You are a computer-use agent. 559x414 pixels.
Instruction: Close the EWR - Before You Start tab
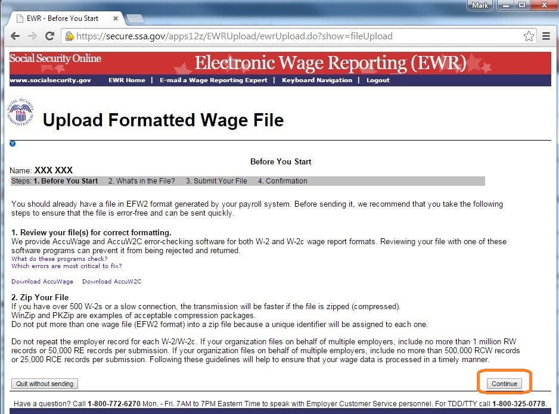(x=116, y=18)
